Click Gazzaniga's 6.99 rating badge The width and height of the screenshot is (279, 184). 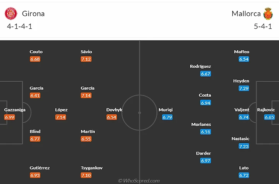coord(10,117)
